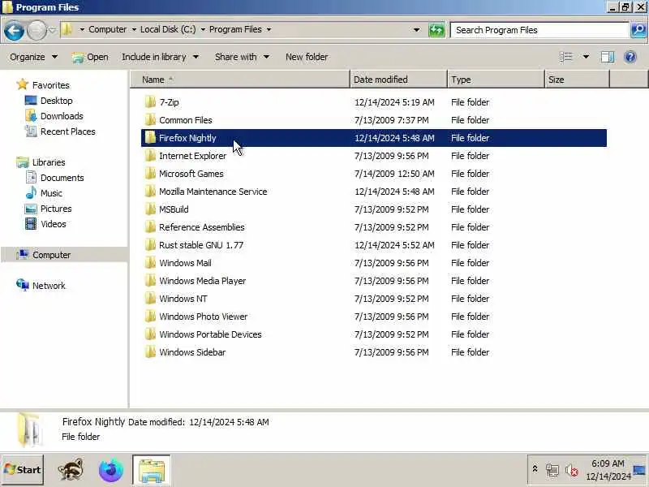Open the Help question mark icon

tap(630, 57)
